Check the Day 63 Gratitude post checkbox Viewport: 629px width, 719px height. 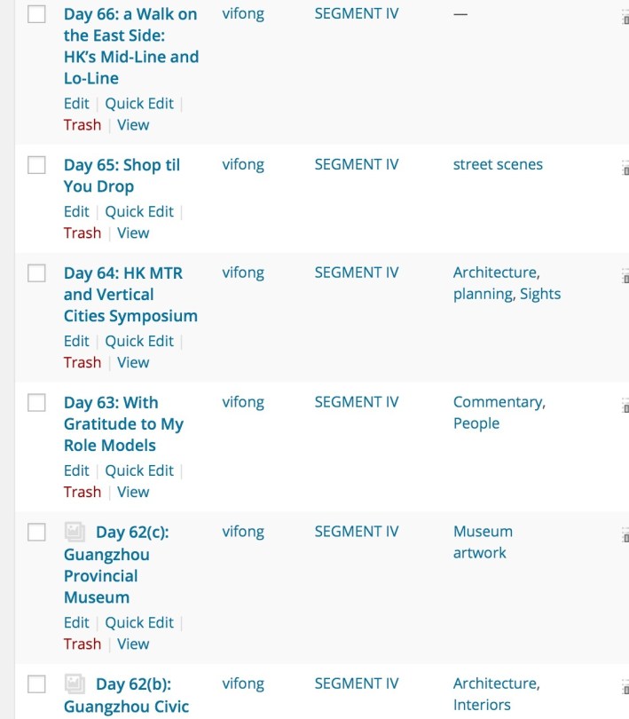36,403
